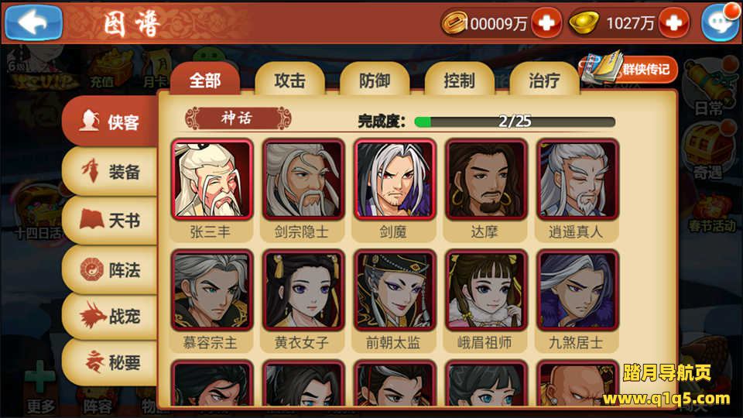Open the chat bubble icon
Image resolution: width=743 pixels, height=418 pixels.
(x=721, y=22)
